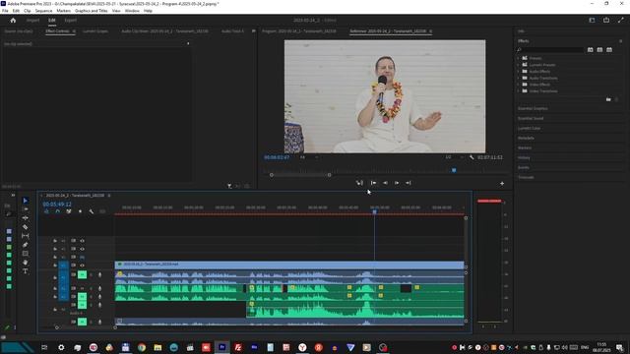
Task: Switch to the Export workspace tab
Action: coord(70,20)
